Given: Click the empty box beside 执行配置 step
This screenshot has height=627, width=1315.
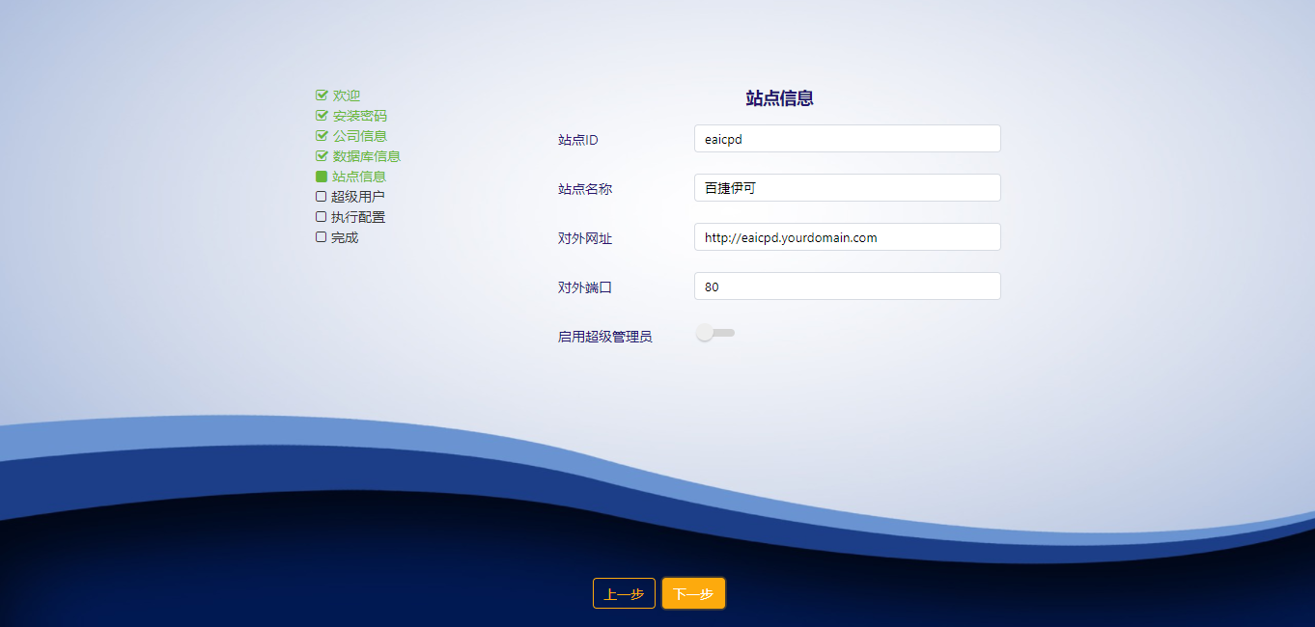Looking at the screenshot, I should [x=321, y=217].
